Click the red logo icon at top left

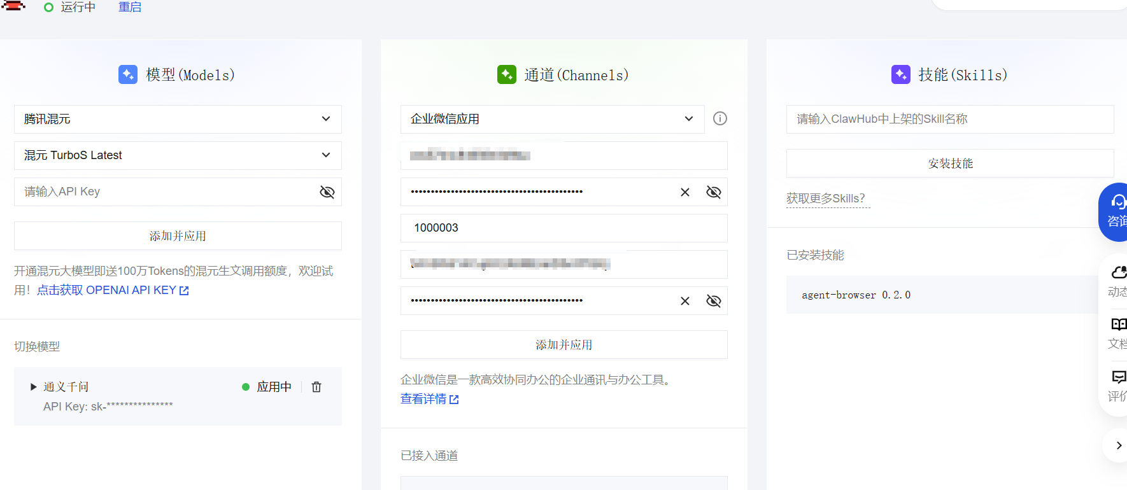pyautogui.click(x=13, y=6)
